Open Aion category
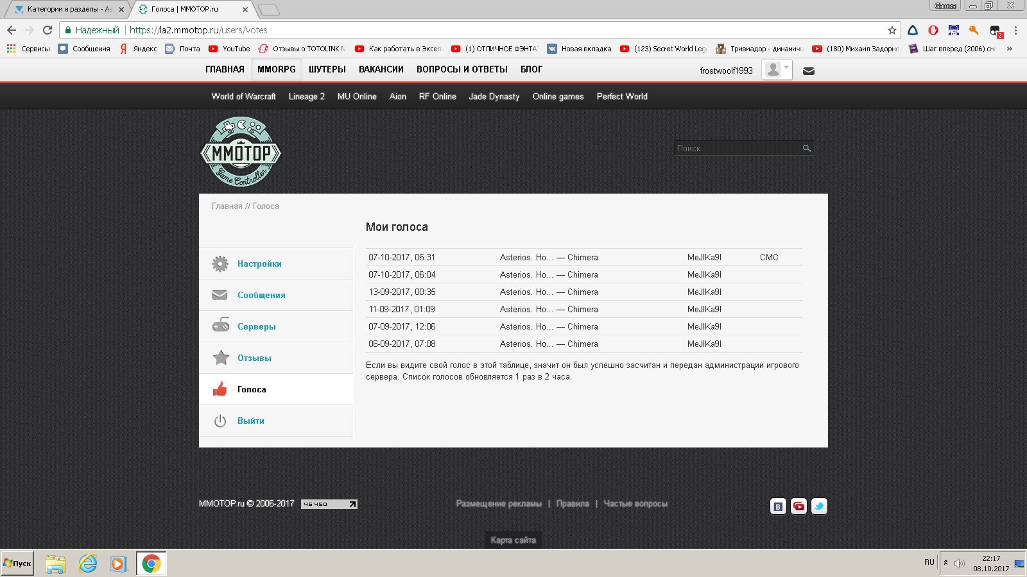The height and width of the screenshot is (577, 1027). pyautogui.click(x=398, y=96)
